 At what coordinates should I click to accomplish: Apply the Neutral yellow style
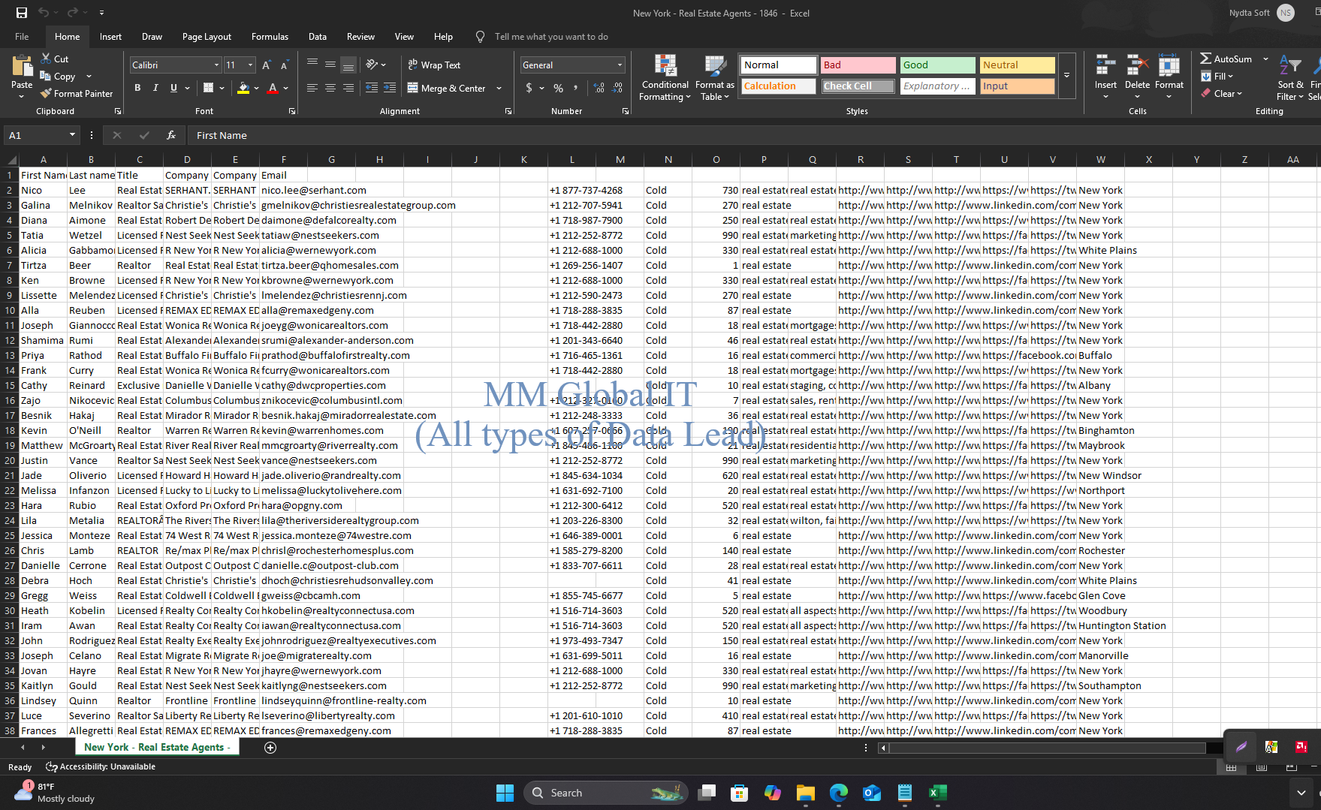click(1017, 65)
